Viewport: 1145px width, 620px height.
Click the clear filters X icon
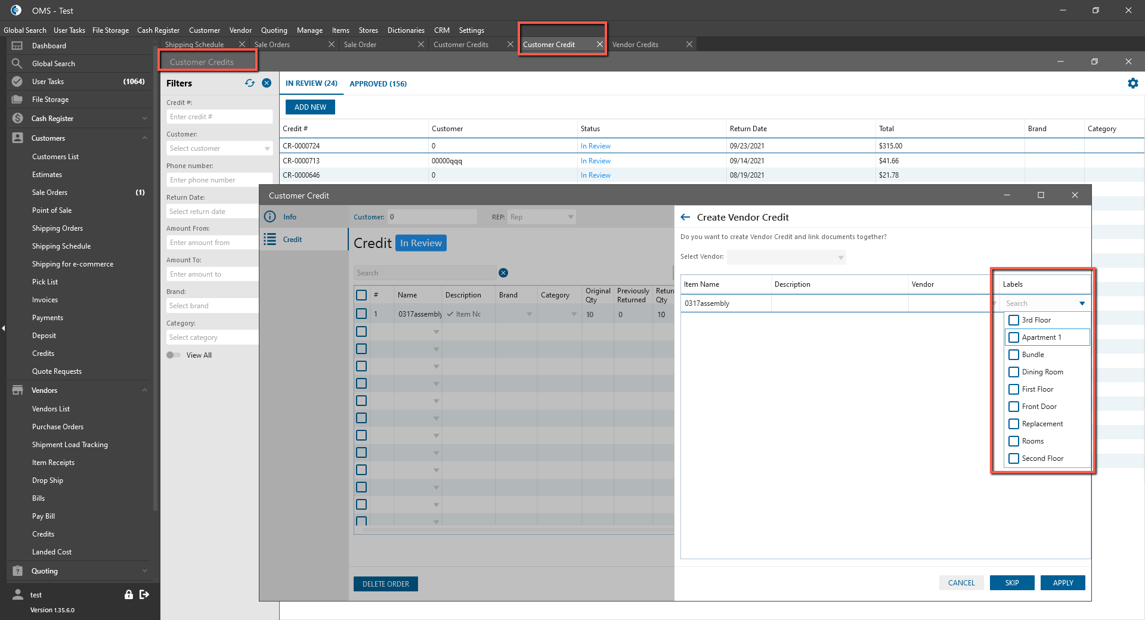coord(267,83)
